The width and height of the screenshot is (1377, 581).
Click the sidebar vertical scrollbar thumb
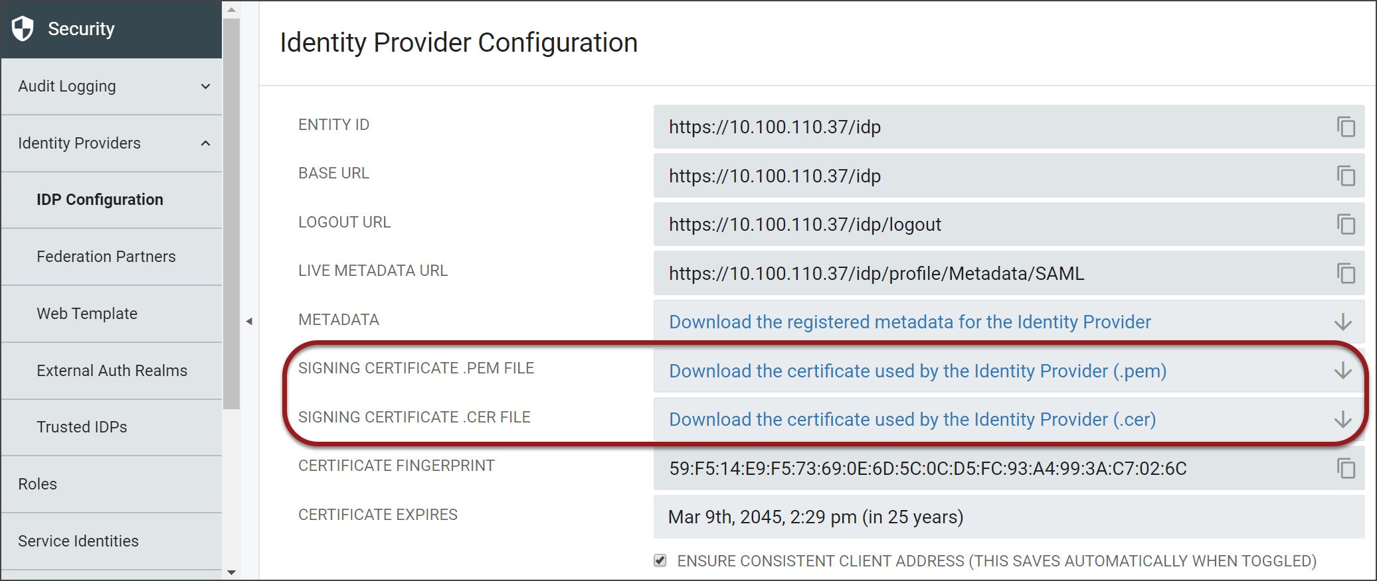tap(231, 214)
